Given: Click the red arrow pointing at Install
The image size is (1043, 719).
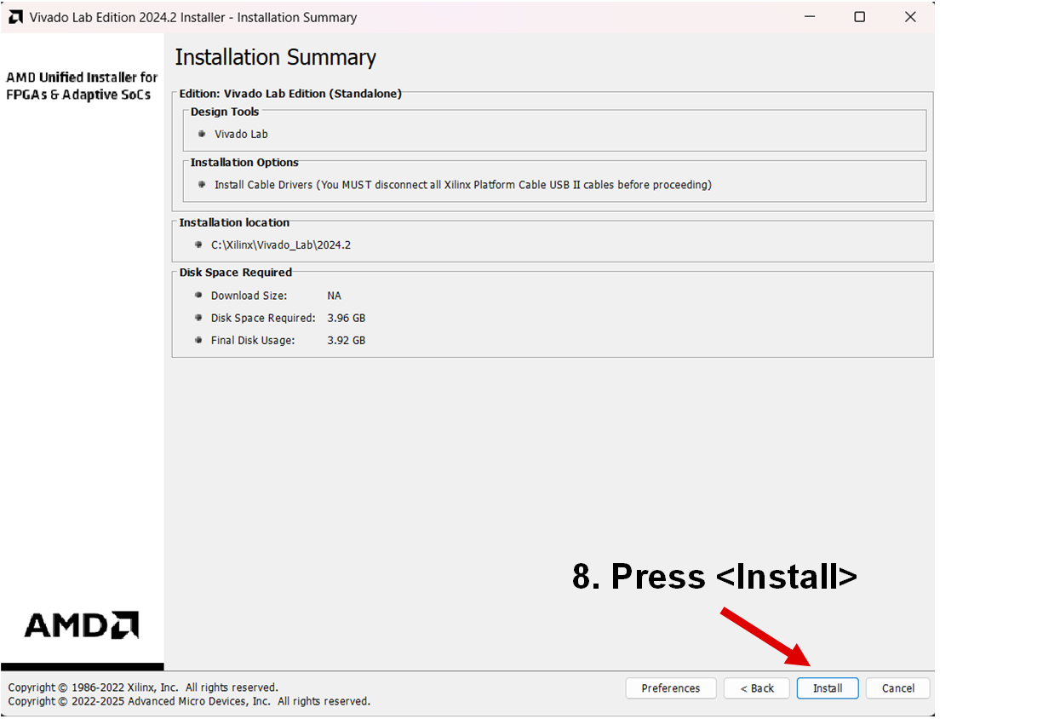Looking at the screenshot, I should 765,636.
